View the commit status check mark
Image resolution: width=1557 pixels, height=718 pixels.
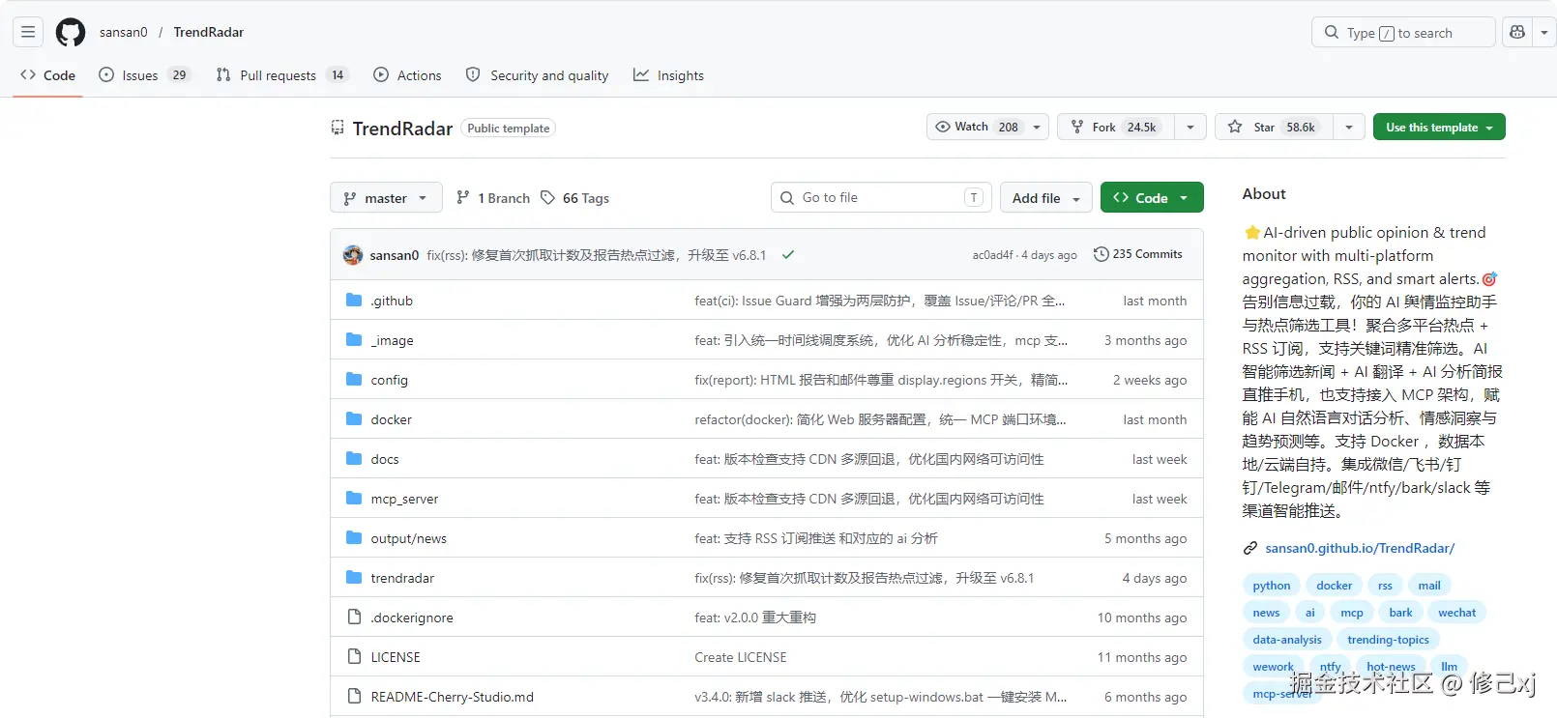click(x=788, y=255)
